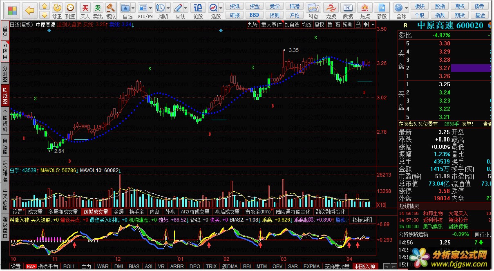Click the 资讯 button

click(x=235, y=6)
